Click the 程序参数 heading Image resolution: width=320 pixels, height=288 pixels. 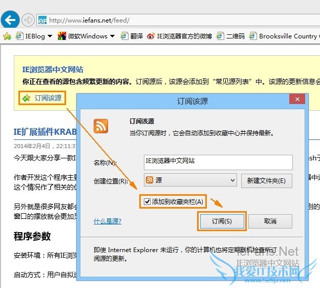point(32,236)
